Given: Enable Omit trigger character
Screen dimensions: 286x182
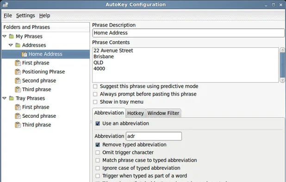Looking at the screenshot, I should (x=98, y=152).
